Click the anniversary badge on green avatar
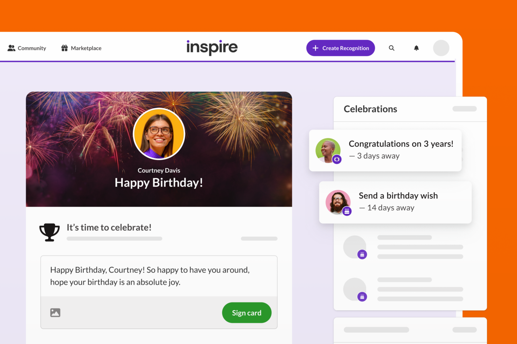 click(x=337, y=159)
